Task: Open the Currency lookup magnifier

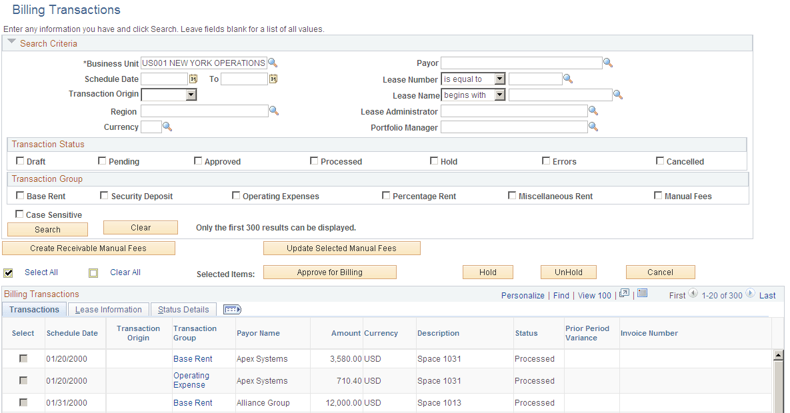Action: (x=167, y=127)
